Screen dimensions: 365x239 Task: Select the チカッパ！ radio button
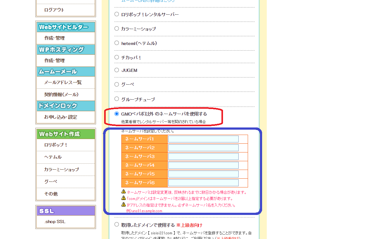117,57
